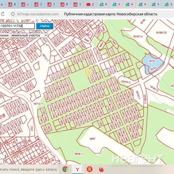Select parcel 6697 on the map
Image resolution: width=174 pixels, height=174 pixels.
[x=92, y=139]
